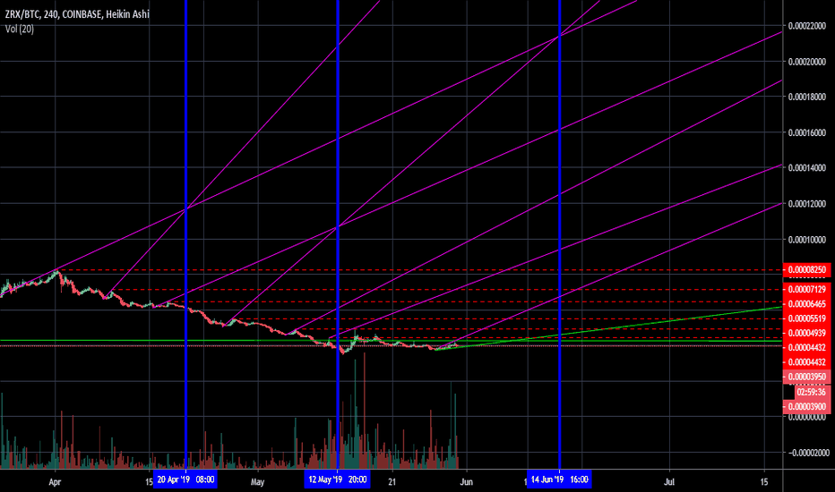Select the 0.00003950 current price tag
The height and width of the screenshot is (492, 835).
tap(806, 377)
